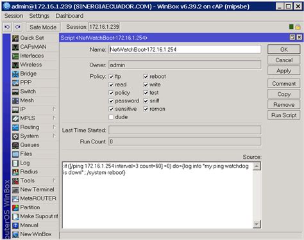Image resolution: width=304 pixels, height=240 pixels.
Task: Toggle the policy checkbox
Action: coord(111,93)
